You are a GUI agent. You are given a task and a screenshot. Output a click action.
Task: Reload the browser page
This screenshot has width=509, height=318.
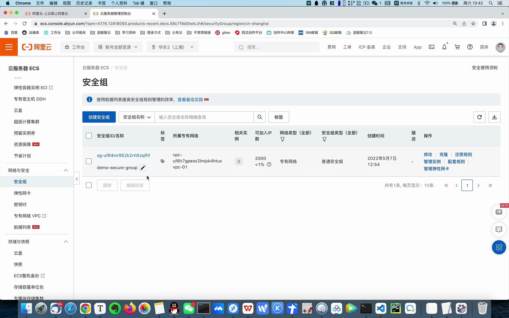tap(24, 24)
